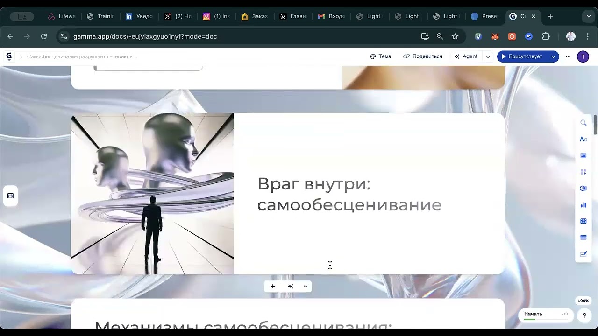598x336 pixels.
Task: Click the page vertical scrollbar thumb
Action: click(x=595, y=124)
